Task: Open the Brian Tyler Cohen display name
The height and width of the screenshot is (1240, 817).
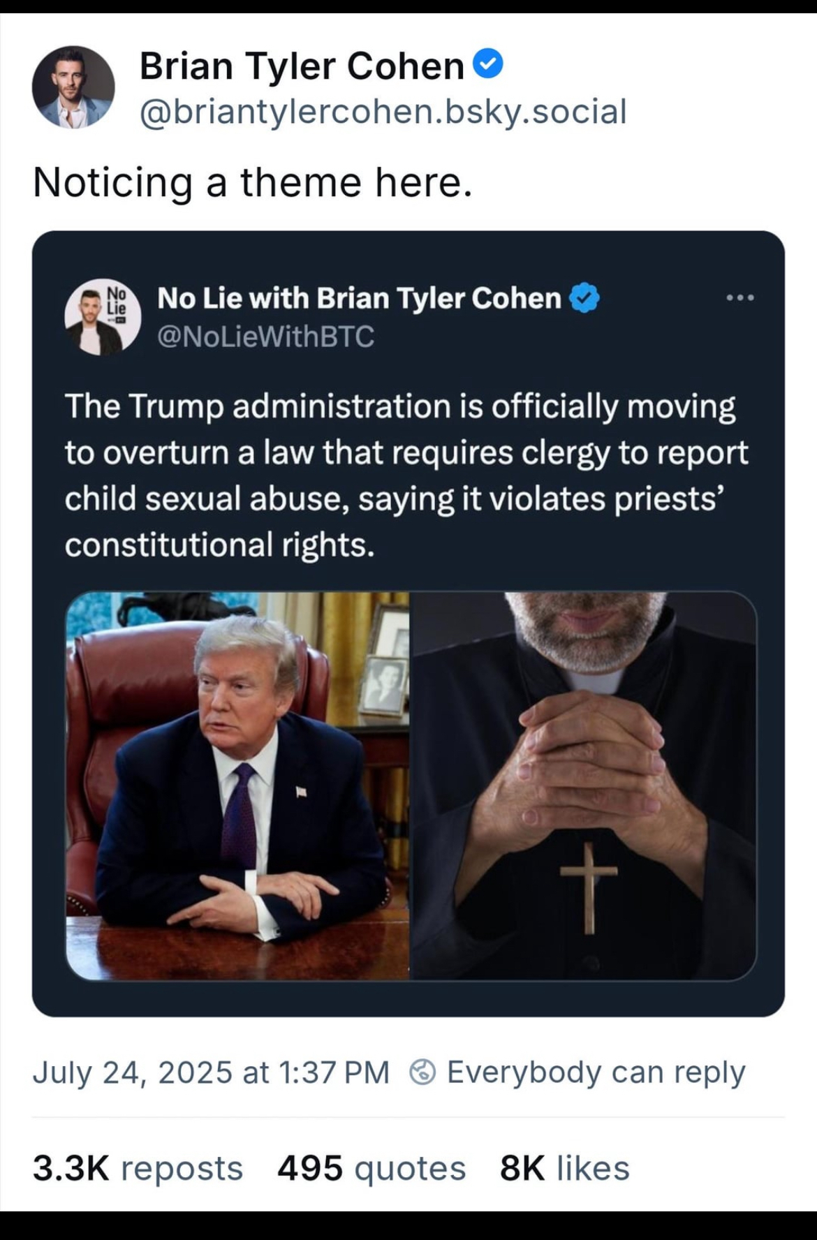Action: 302,66
